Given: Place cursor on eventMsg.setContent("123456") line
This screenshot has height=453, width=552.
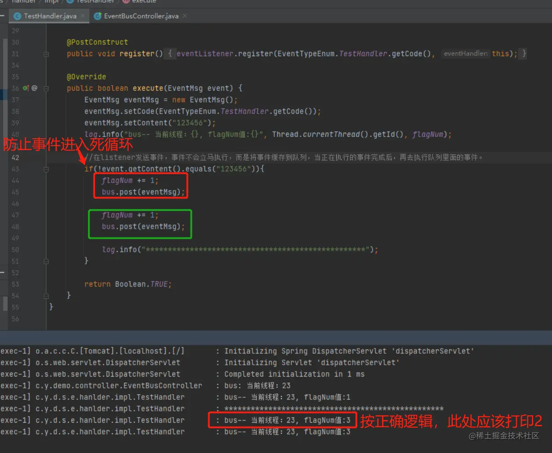Looking at the screenshot, I should coord(150,123).
